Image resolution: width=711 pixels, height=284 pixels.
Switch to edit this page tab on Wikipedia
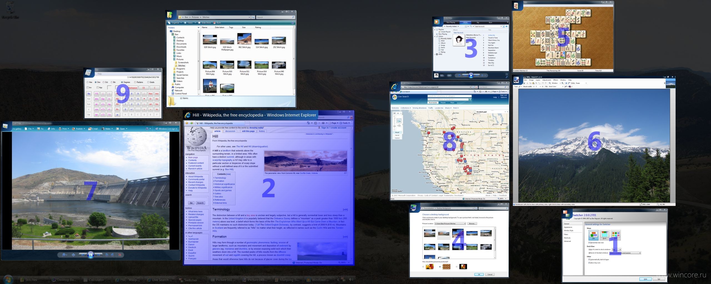[x=248, y=131]
